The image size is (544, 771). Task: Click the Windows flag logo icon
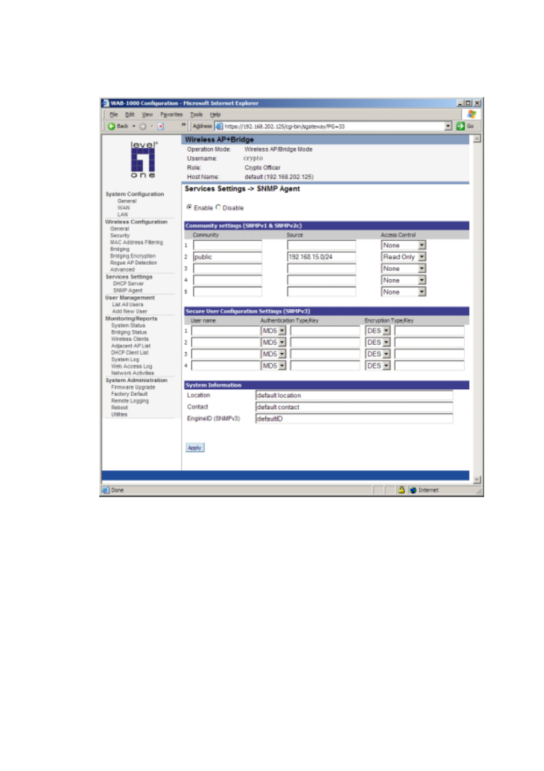click(472, 114)
